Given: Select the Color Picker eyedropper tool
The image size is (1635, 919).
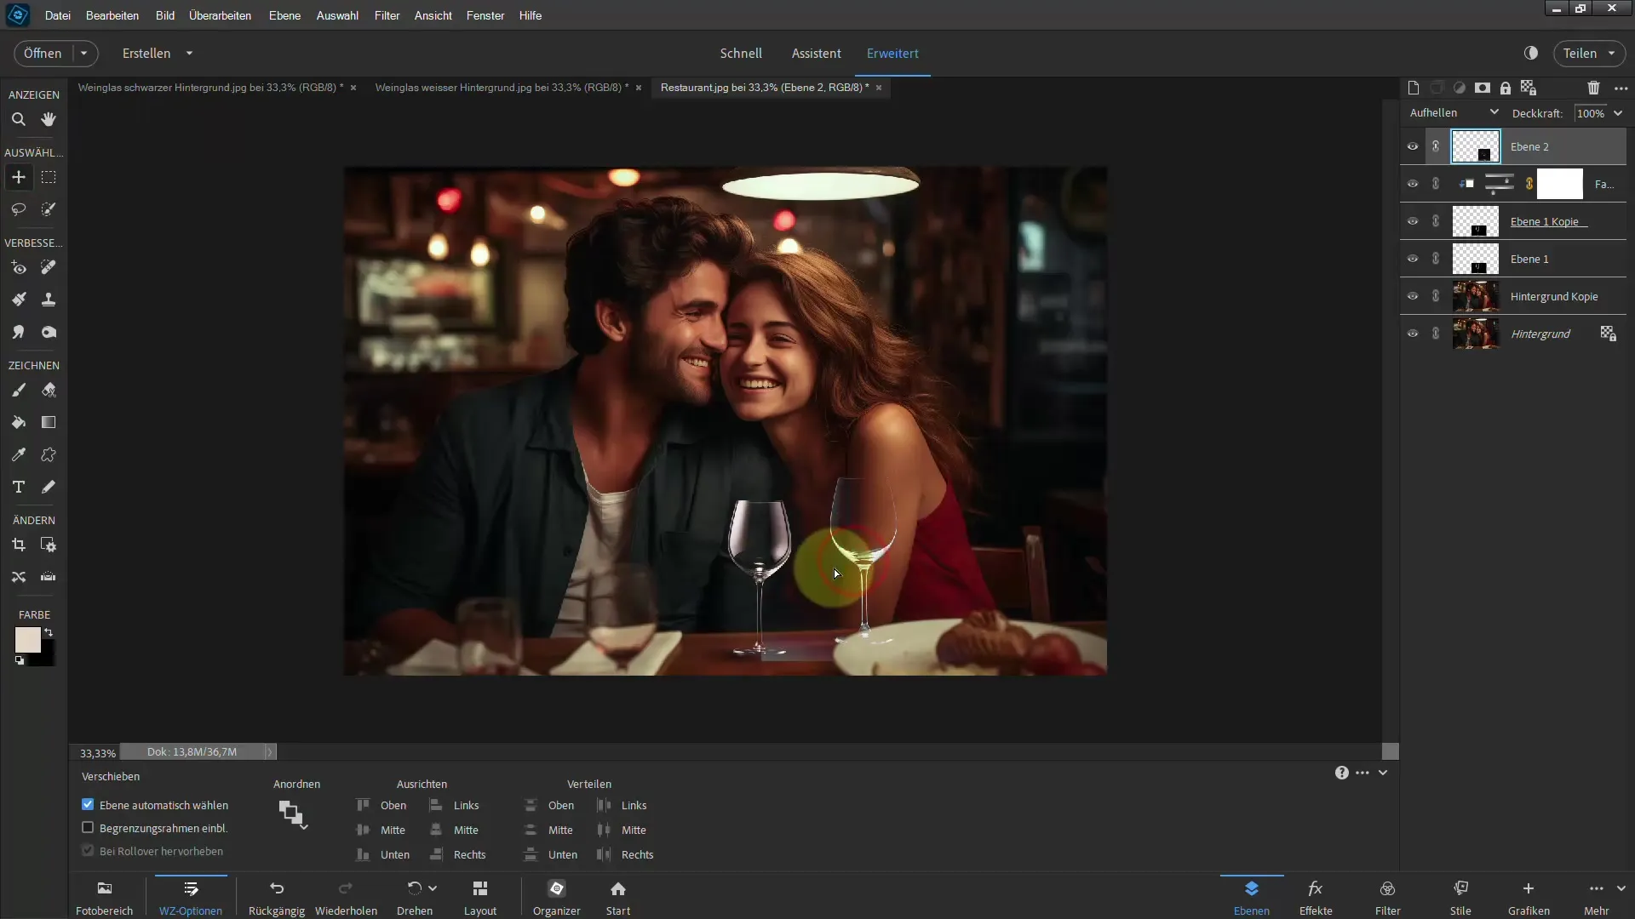Looking at the screenshot, I should (18, 454).
